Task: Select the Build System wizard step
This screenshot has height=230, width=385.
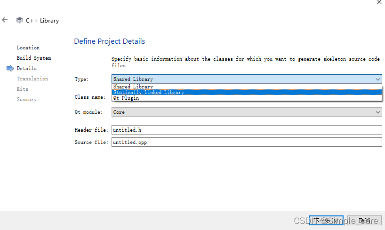Action: click(34, 58)
